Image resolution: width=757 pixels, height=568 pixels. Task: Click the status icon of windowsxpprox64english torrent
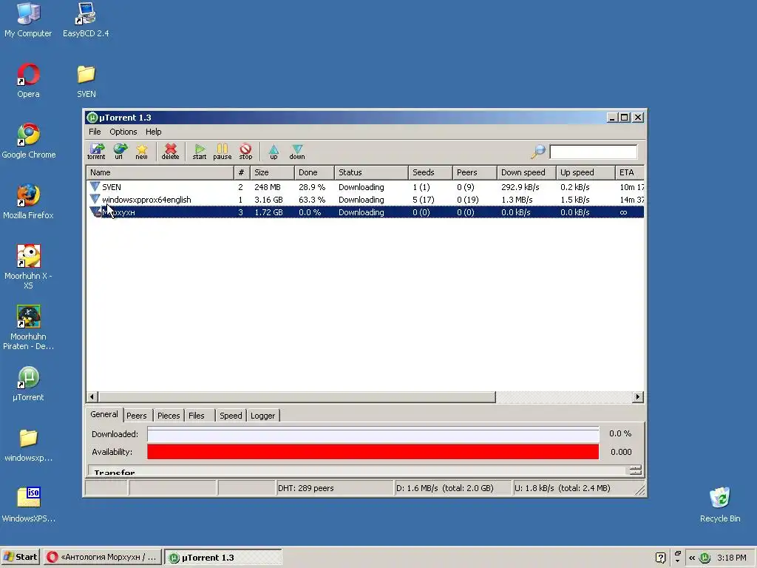(95, 199)
